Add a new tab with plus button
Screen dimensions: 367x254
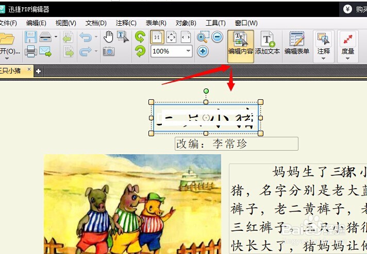(38, 71)
